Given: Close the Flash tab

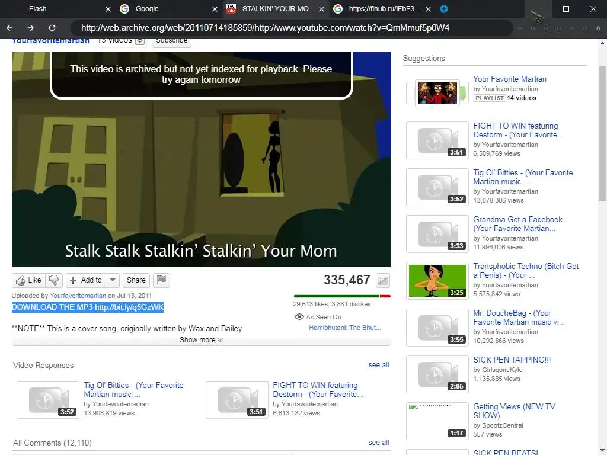Looking at the screenshot, I should [x=108, y=9].
